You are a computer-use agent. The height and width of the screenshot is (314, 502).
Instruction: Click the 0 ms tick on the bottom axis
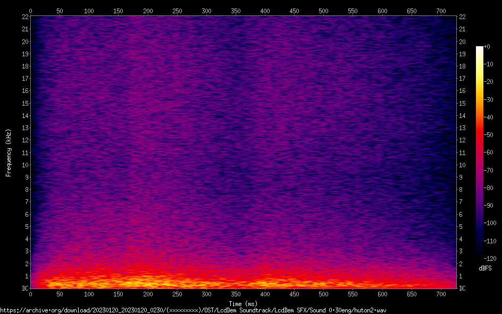pos(30,294)
